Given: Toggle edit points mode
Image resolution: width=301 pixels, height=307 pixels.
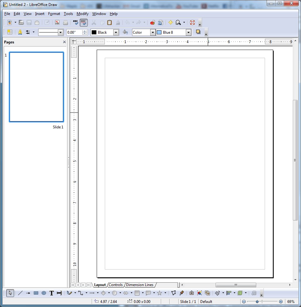Looking at the screenshot, I should click(173, 293).
